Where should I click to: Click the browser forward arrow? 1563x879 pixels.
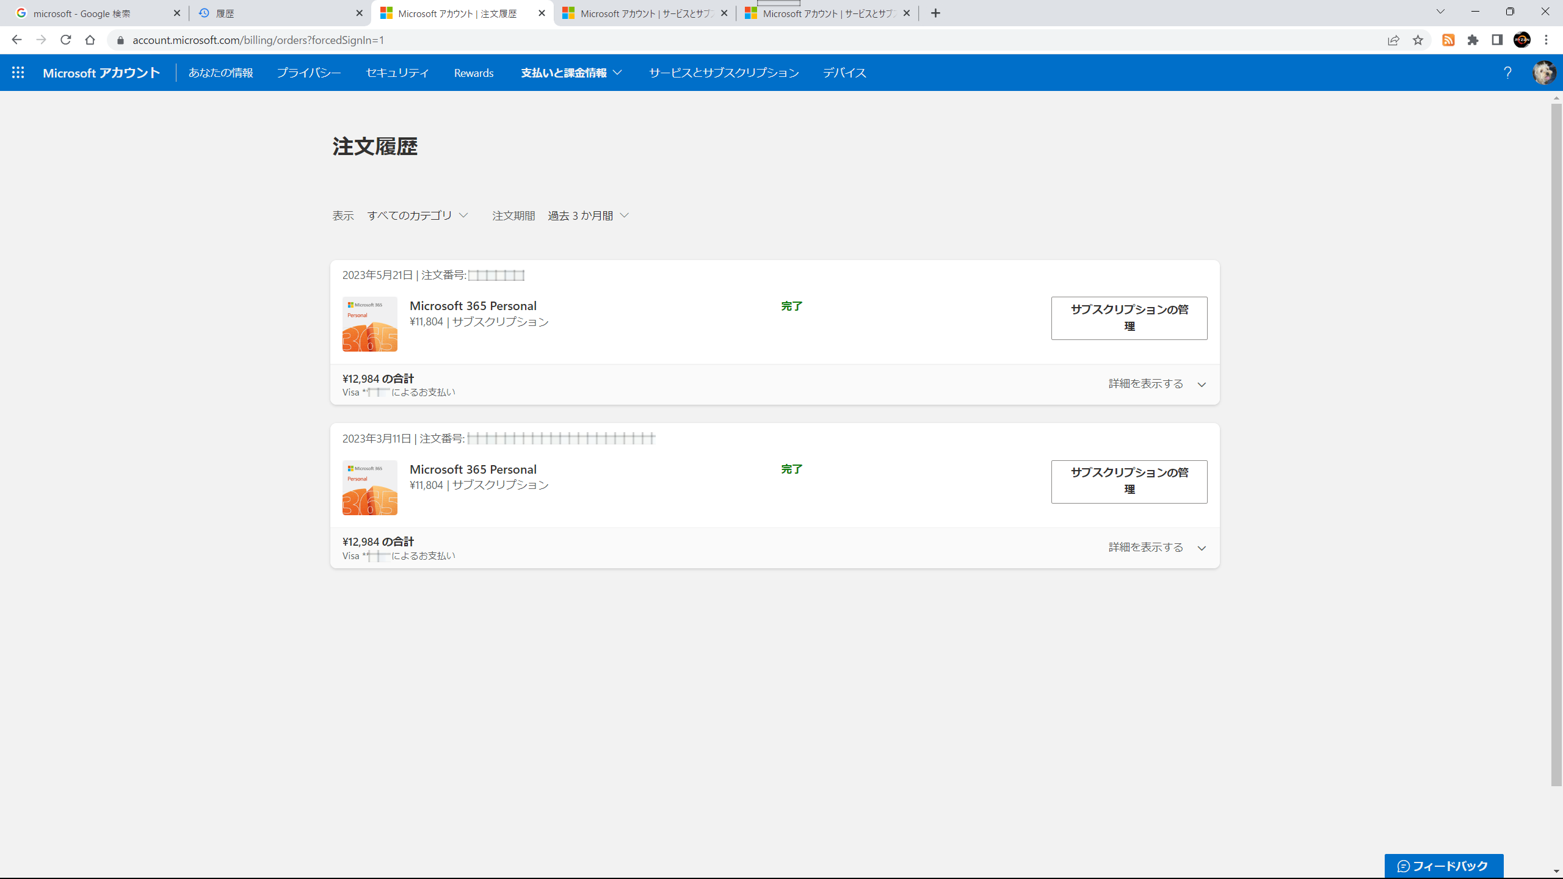pos(41,40)
